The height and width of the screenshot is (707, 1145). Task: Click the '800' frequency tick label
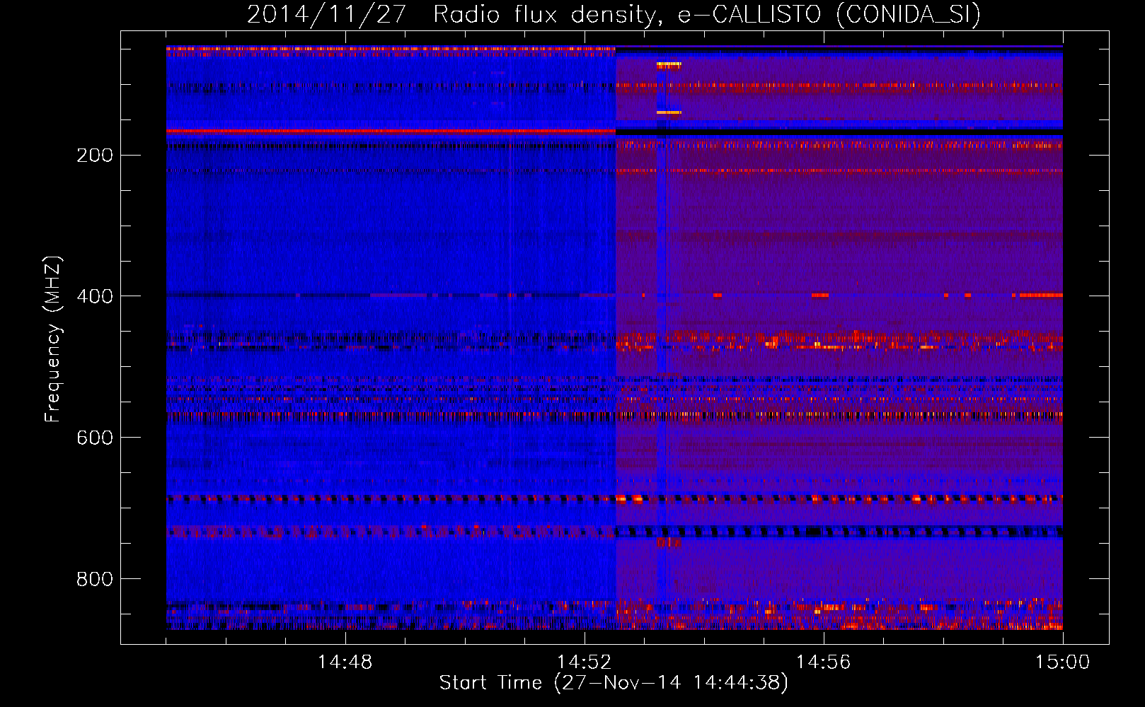point(95,579)
